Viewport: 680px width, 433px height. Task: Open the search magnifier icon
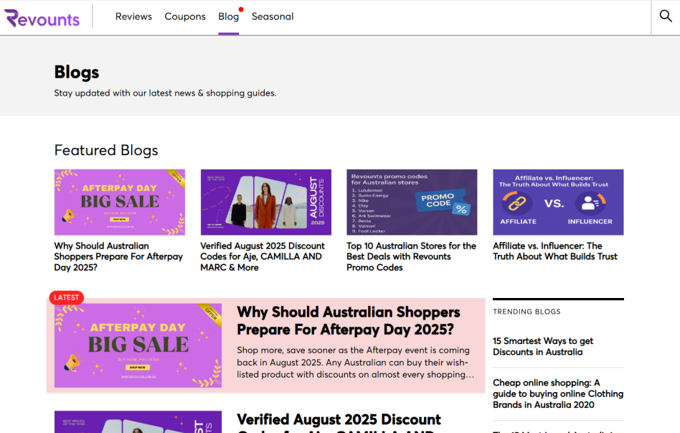(x=666, y=17)
